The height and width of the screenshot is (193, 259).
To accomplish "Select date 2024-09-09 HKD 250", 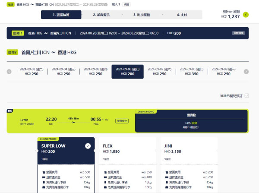I will 224,72.
